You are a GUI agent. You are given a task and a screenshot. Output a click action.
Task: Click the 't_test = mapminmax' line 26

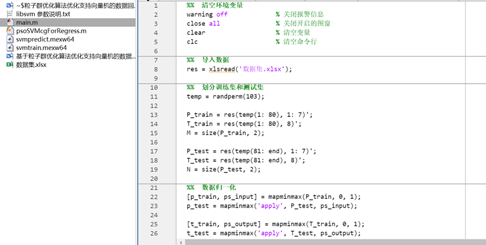click(x=274, y=233)
